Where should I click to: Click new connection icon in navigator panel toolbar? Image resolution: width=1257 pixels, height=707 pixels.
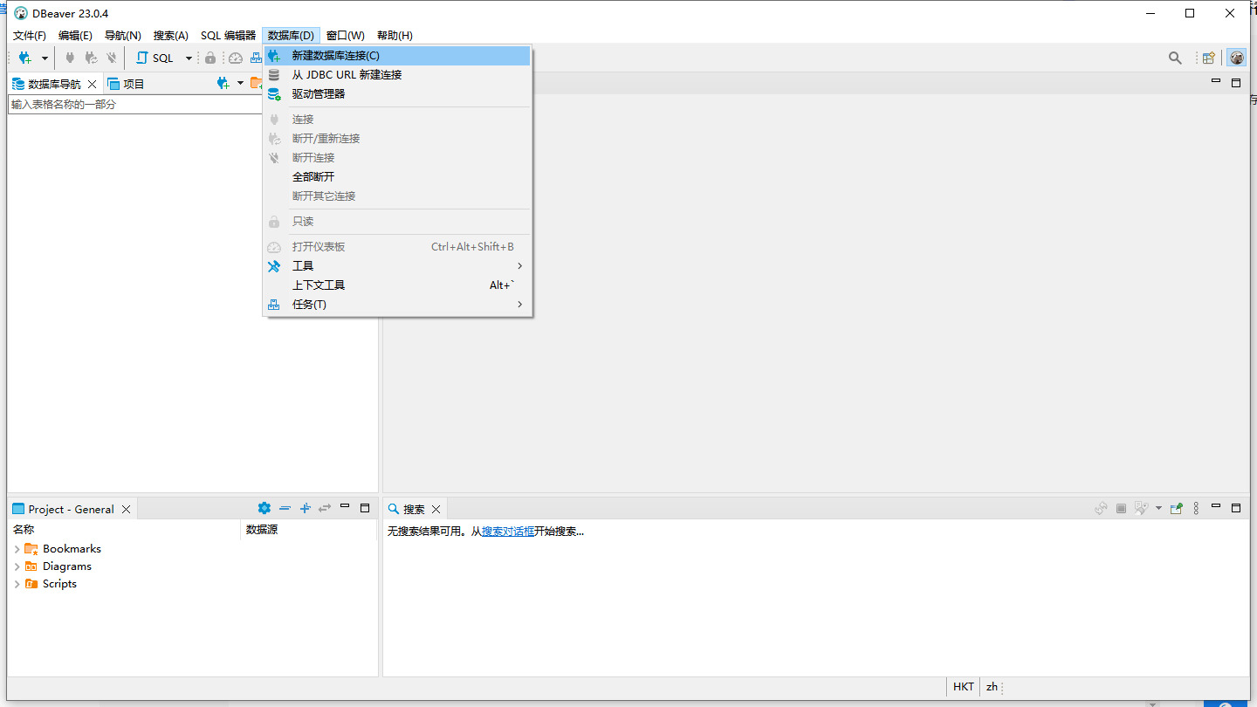(x=223, y=83)
